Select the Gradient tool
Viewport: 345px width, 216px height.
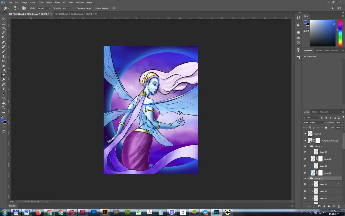coord(4,70)
